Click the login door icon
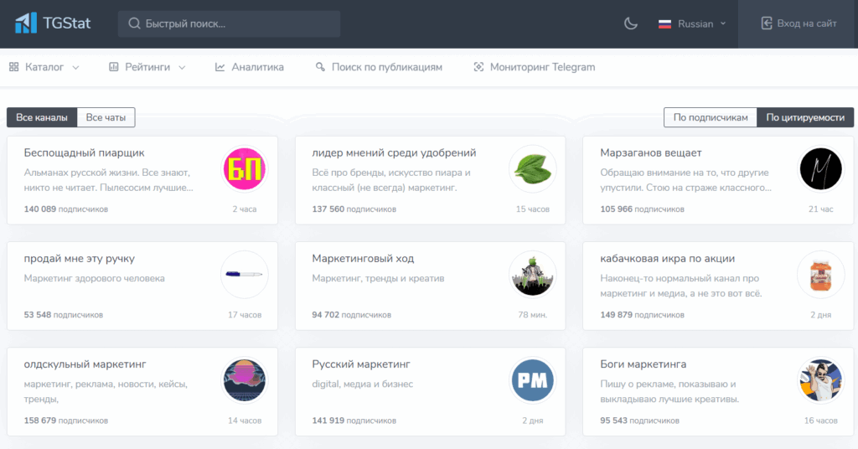This screenshot has width=858, height=449. (x=767, y=23)
